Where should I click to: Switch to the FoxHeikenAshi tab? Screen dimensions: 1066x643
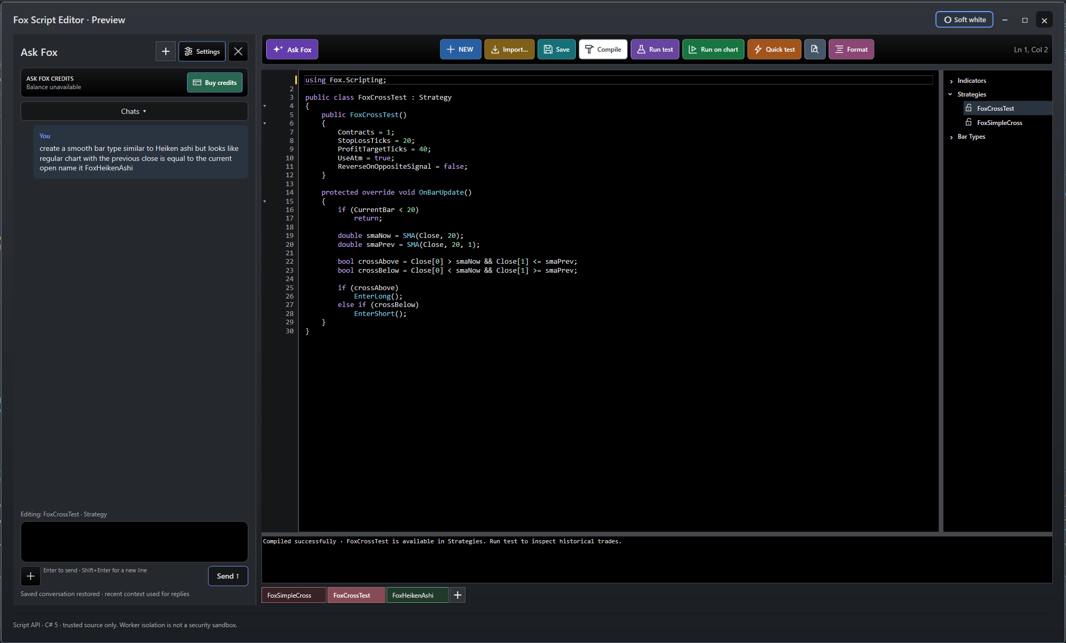coord(417,595)
